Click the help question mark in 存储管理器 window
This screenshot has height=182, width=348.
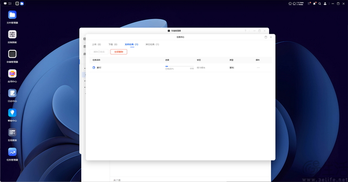245,31
